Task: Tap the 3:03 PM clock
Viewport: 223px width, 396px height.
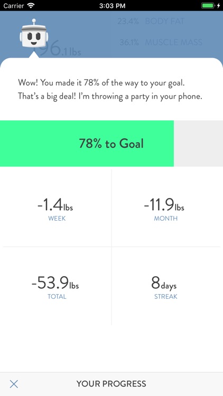Action: pos(112,6)
